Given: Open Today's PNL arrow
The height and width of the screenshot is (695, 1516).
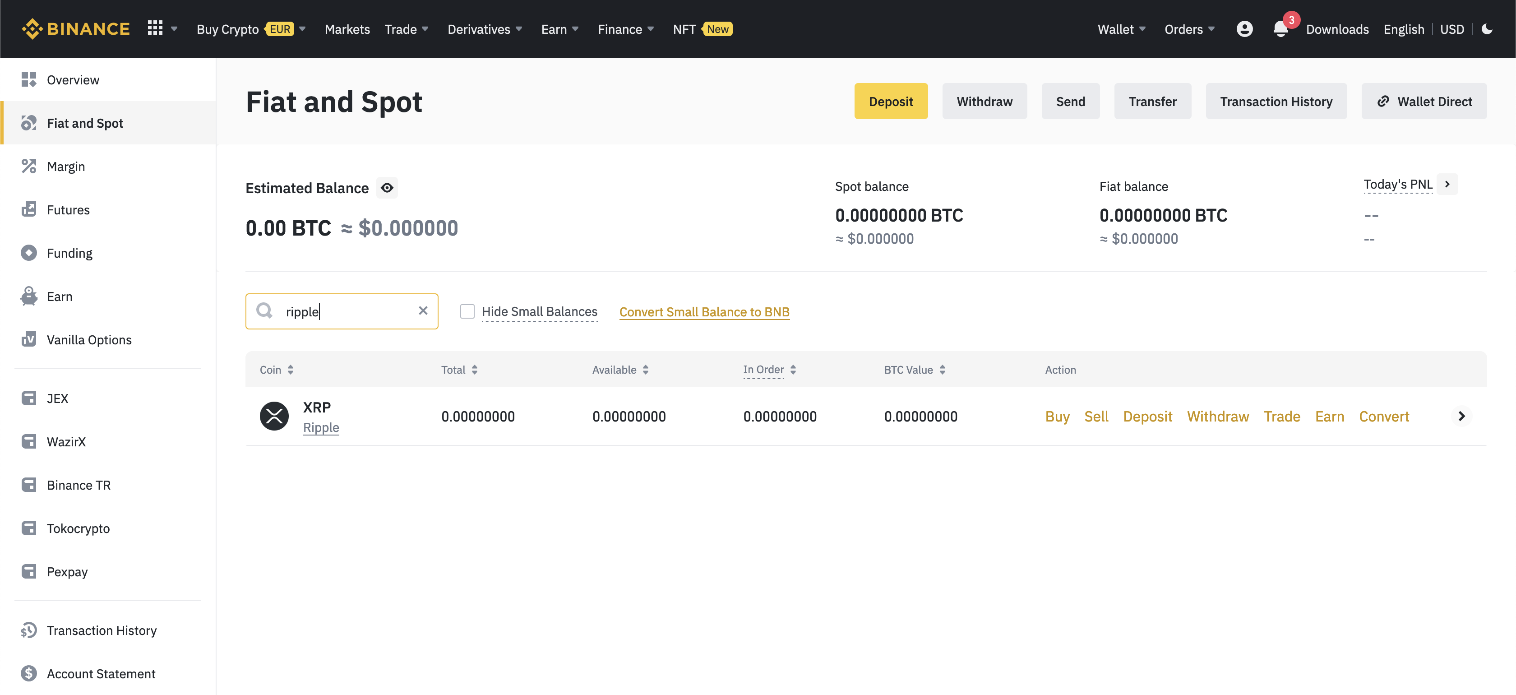Looking at the screenshot, I should 1447,184.
